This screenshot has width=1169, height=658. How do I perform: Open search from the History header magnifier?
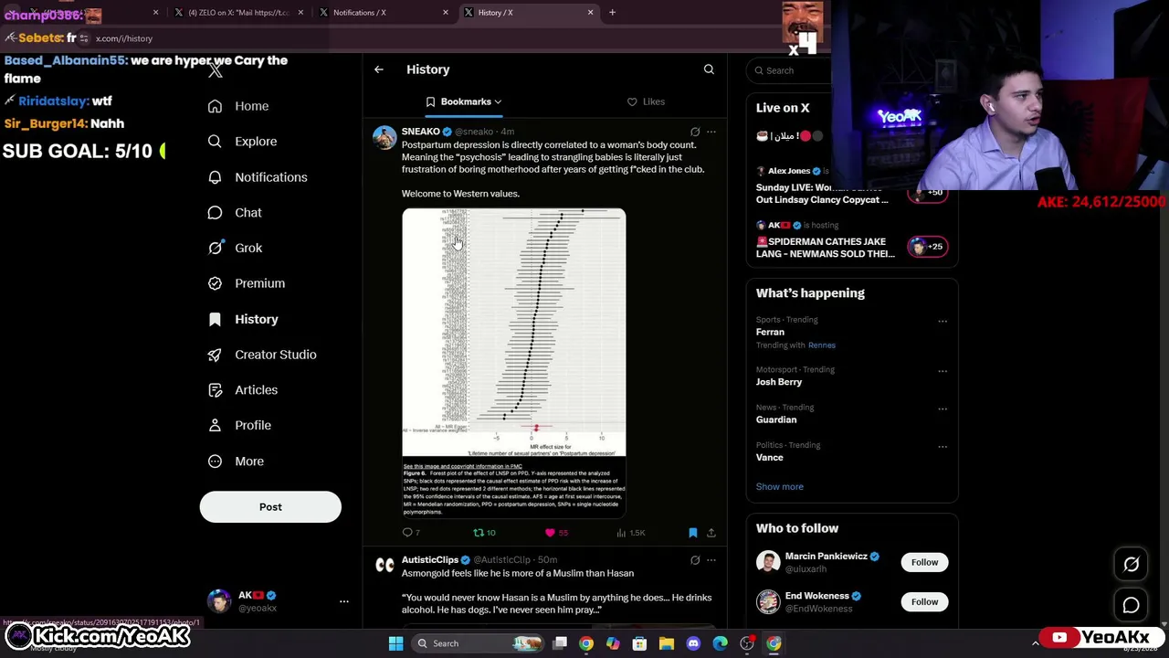(709, 69)
